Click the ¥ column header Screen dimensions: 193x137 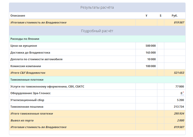(146, 16)
